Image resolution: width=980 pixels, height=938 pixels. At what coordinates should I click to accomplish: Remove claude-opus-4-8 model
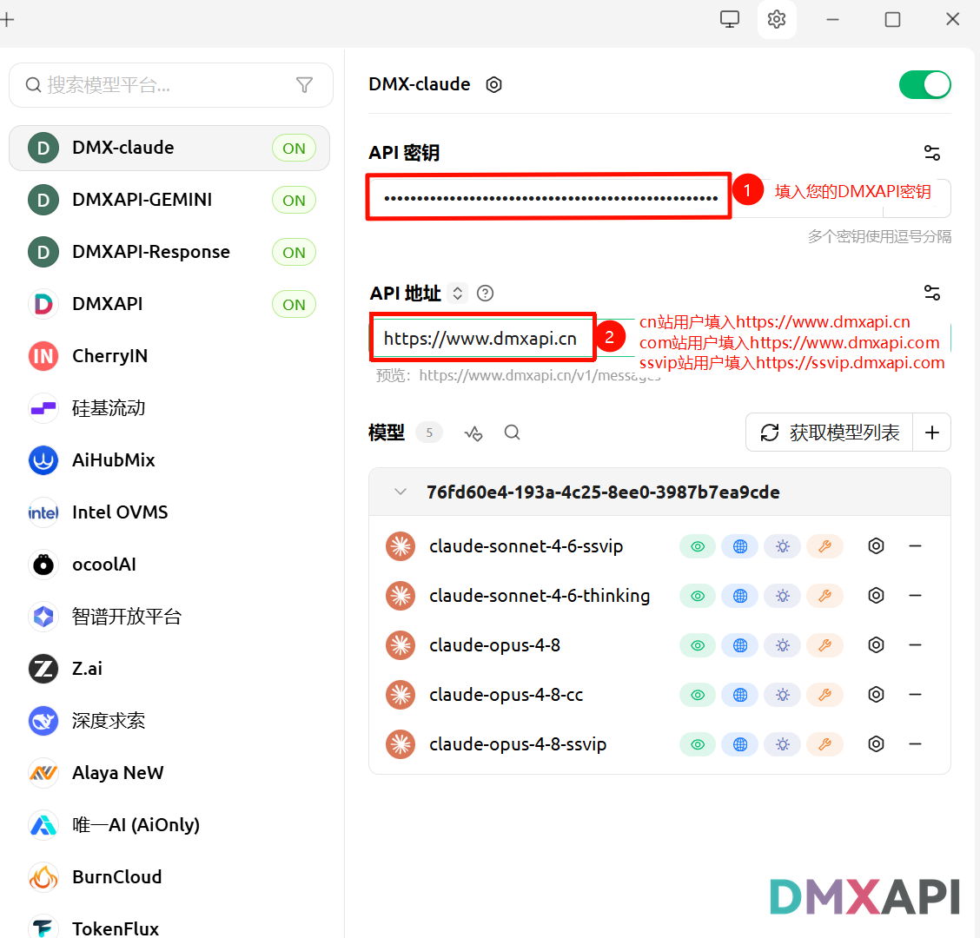click(915, 645)
